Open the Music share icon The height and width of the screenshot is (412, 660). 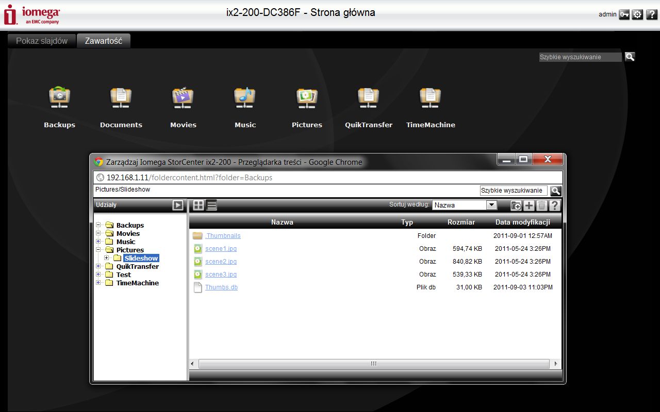click(x=245, y=97)
